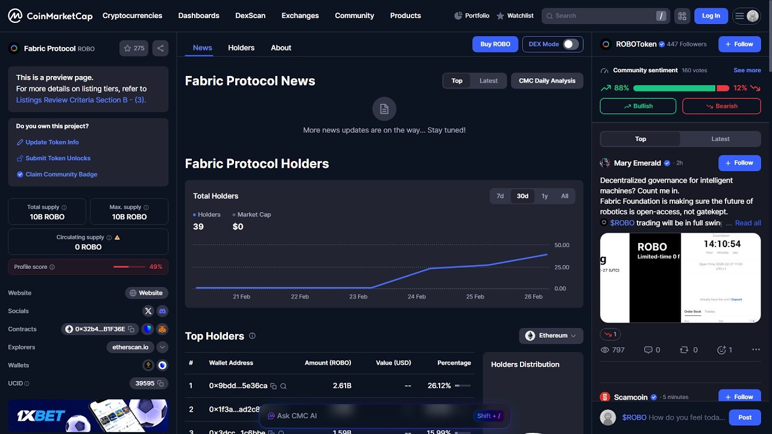Show Top Holders info tooltip
The width and height of the screenshot is (772, 434).
252,336
